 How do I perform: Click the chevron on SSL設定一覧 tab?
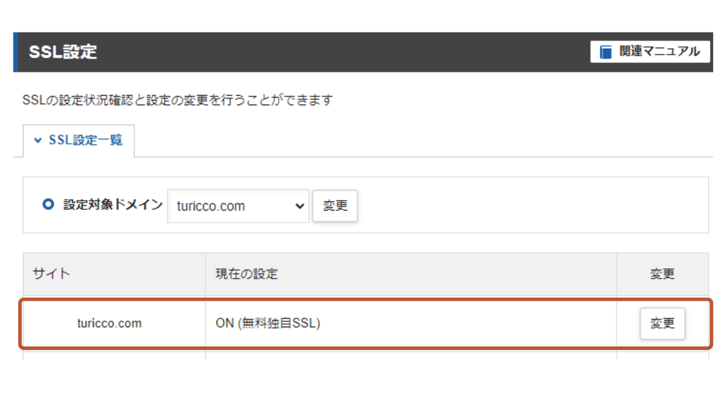tap(38, 141)
